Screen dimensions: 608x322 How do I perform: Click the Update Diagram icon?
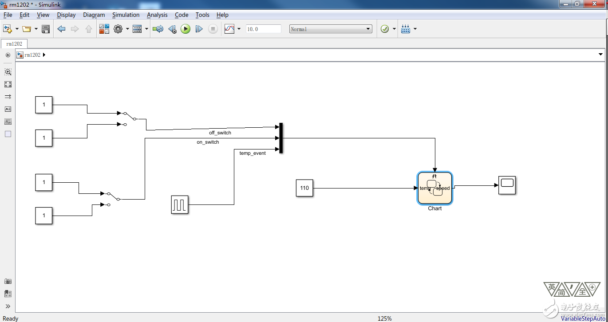point(158,29)
